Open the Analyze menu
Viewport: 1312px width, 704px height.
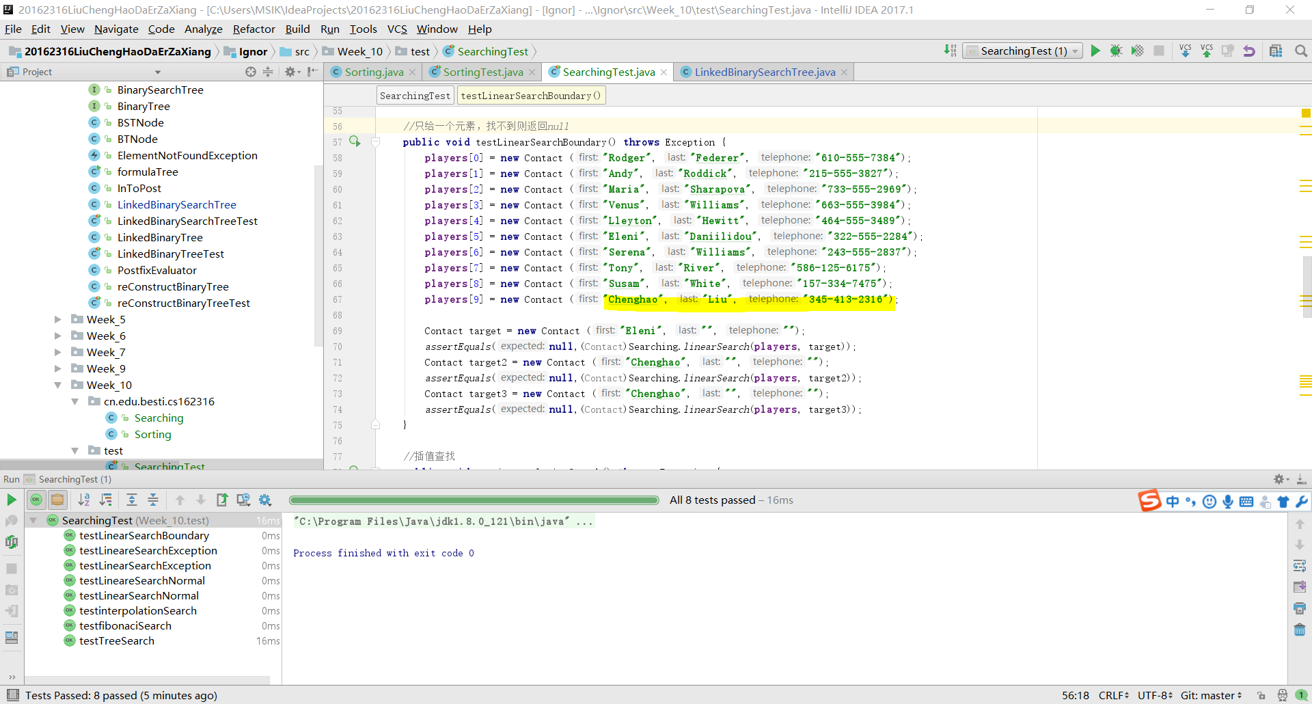[204, 29]
